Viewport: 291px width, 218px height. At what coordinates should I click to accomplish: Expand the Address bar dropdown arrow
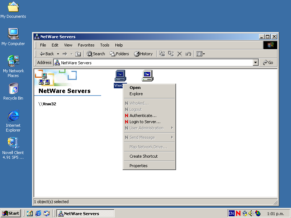pyautogui.click(x=256, y=62)
